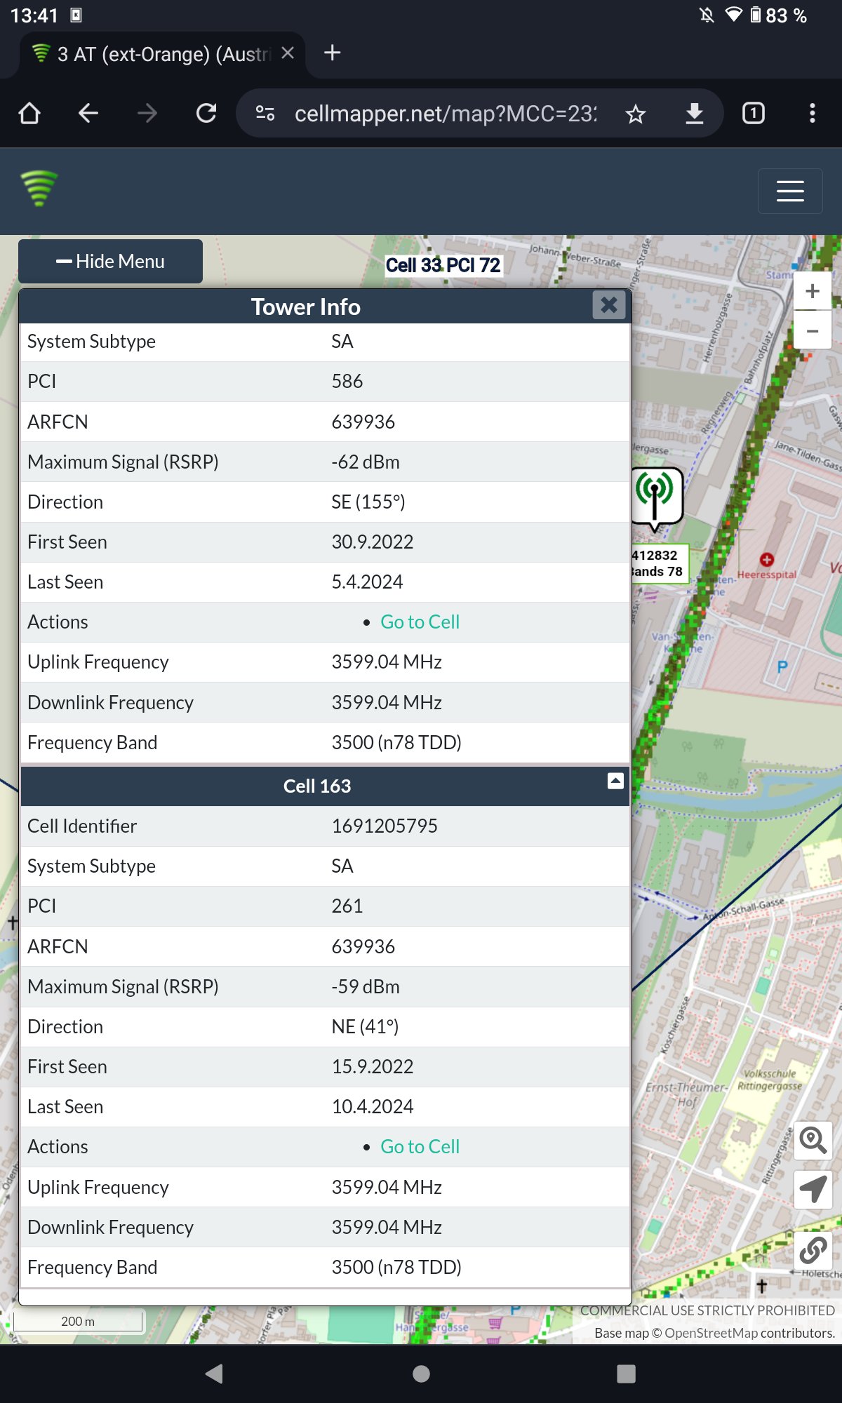Close the 3 AT (ext-Orange) tab
The width and height of the screenshot is (842, 1403).
pos(288,53)
